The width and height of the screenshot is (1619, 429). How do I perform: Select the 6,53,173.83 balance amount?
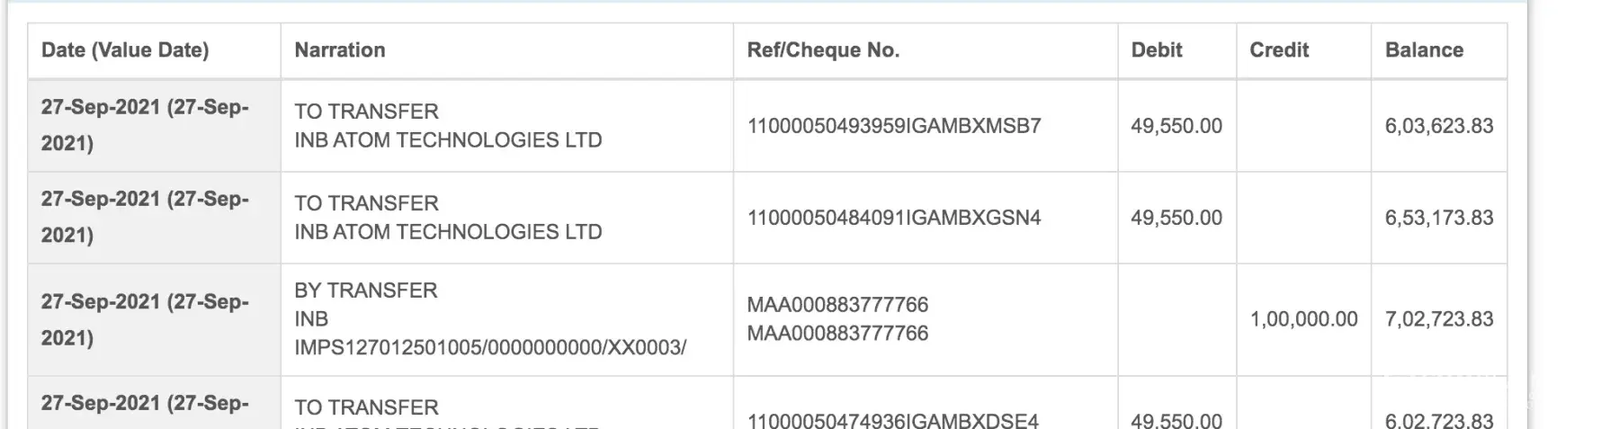click(1438, 218)
